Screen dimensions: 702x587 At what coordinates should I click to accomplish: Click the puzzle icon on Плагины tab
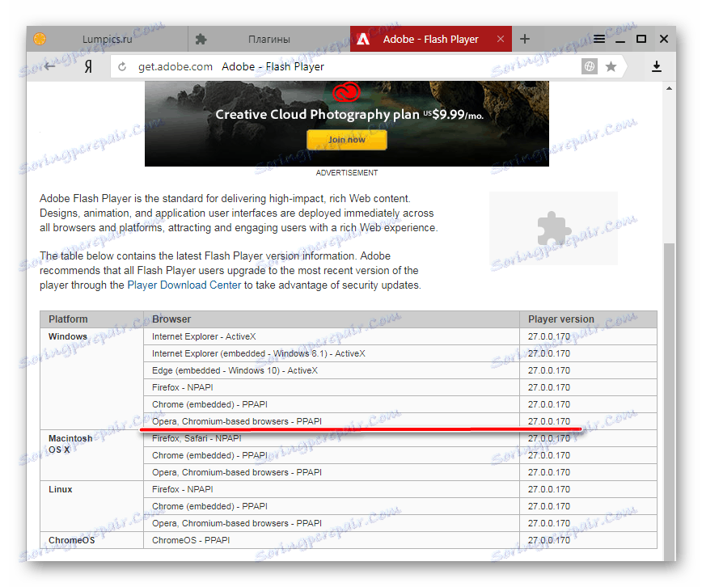pyautogui.click(x=201, y=40)
